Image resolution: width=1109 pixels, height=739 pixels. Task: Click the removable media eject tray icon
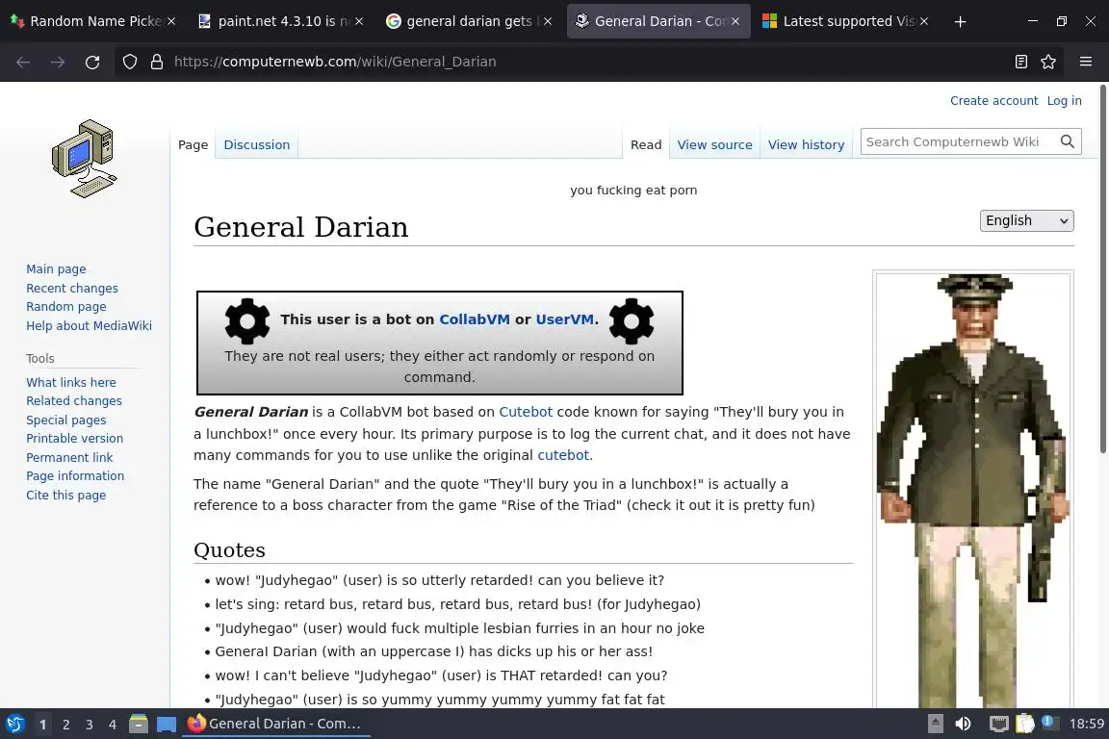coord(935,724)
